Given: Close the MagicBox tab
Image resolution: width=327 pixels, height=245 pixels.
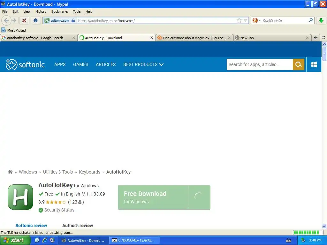Looking at the screenshot, I should pos(229,38).
